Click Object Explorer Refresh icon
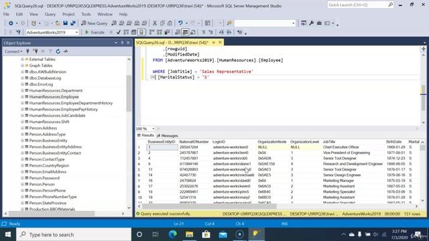429x241 pixels. point(58,52)
